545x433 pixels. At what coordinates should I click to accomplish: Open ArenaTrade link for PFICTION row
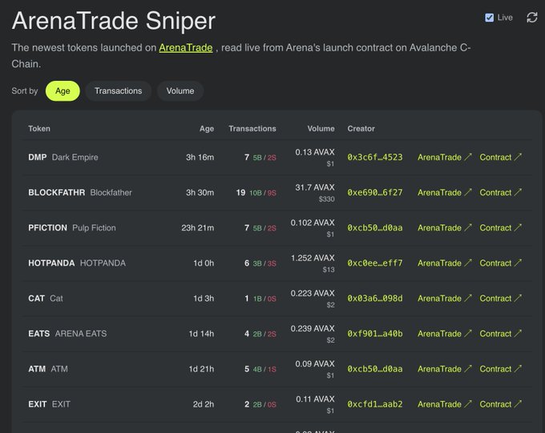tap(445, 228)
